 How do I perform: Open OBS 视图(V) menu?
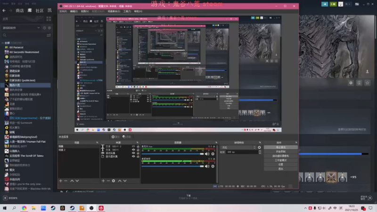point(85,11)
